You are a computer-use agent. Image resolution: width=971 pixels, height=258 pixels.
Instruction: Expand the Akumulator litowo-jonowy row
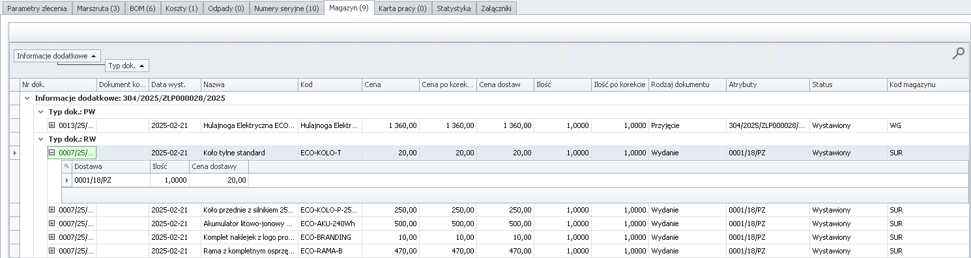click(53, 224)
